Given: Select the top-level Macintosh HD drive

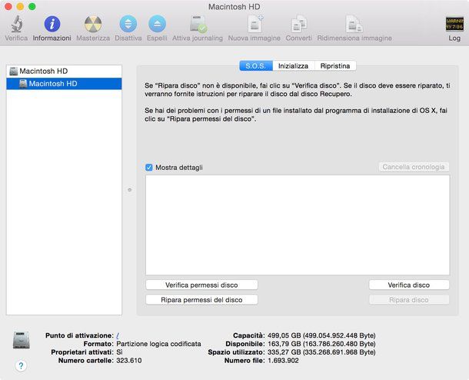Looking at the screenshot, I should (x=64, y=72).
